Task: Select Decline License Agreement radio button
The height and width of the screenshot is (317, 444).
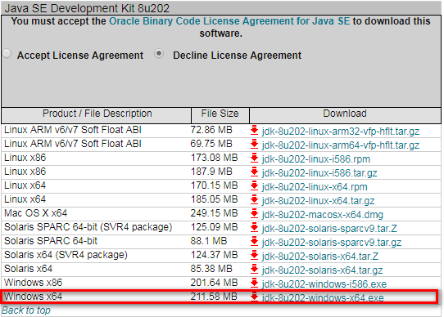Action: tap(159, 54)
